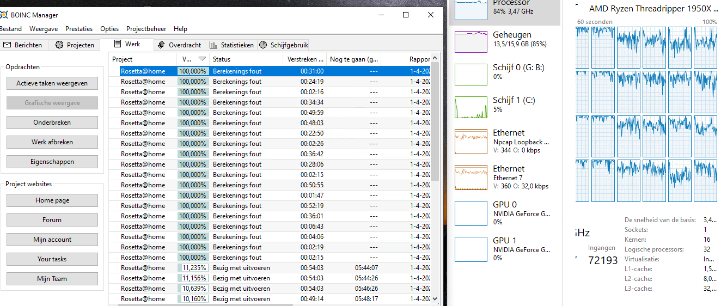Click the gear icon on Projecten tab
The height and width of the screenshot is (306, 727).
coord(59,45)
